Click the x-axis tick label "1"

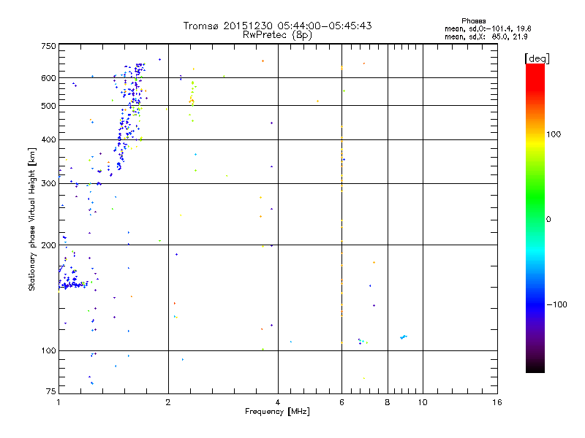point(58,402)
